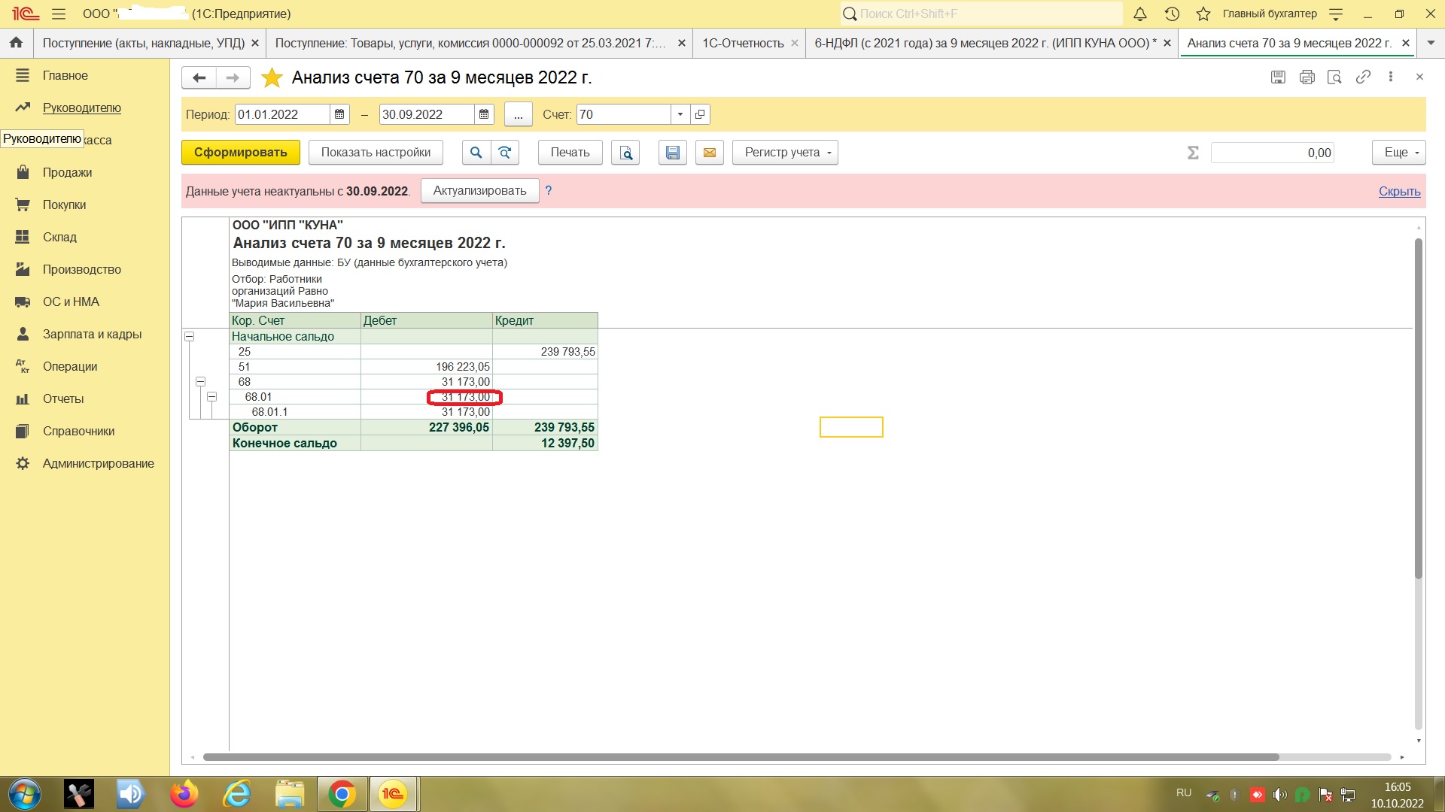This screenshot has height=812, width=1445.
Task: Navigate forward with right arrow
Action: pos(233,77)
